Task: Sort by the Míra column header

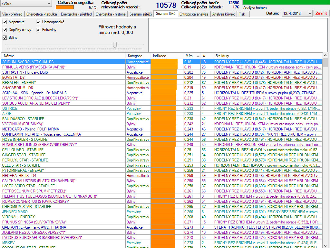Action: tap(192, 56)
